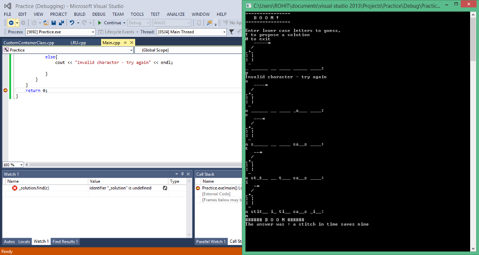
Task: Open the Watch 1 window position dropdown arrow
Action: pos(176,174)
